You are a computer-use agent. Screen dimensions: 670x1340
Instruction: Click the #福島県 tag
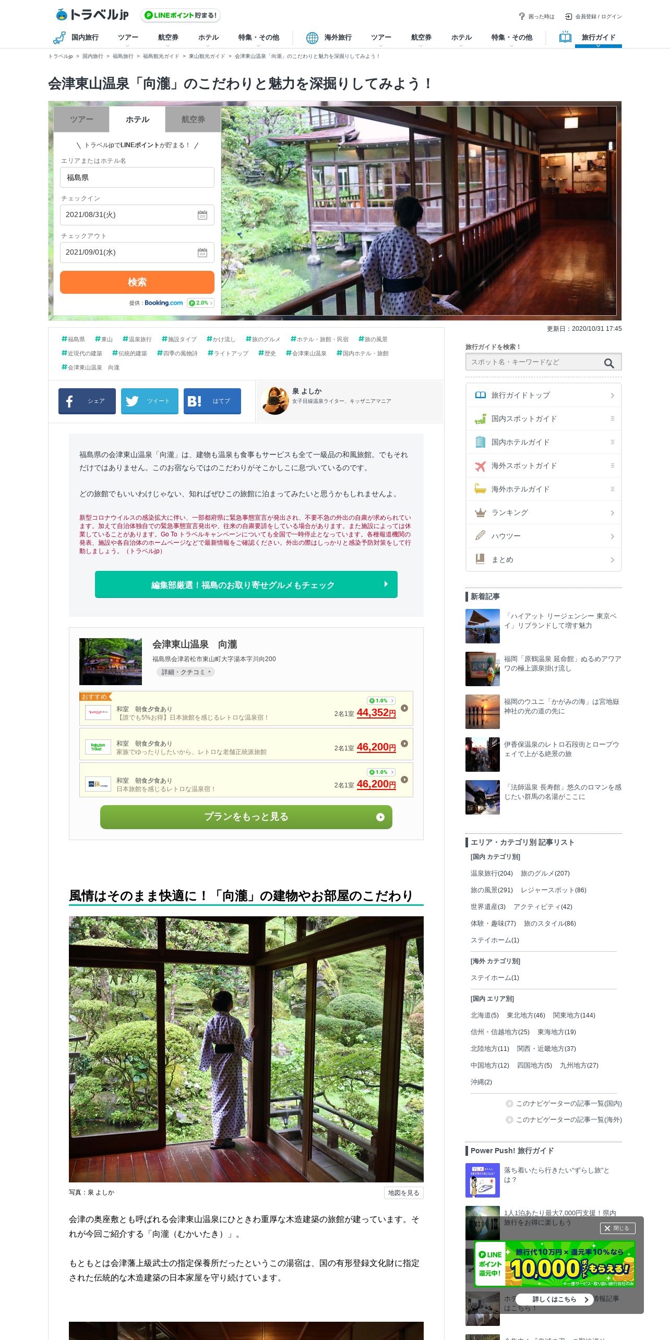(73, 339)
